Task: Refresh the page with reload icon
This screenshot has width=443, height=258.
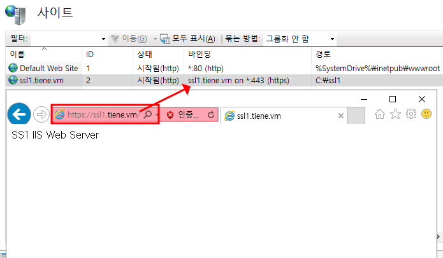Action: 211,114
